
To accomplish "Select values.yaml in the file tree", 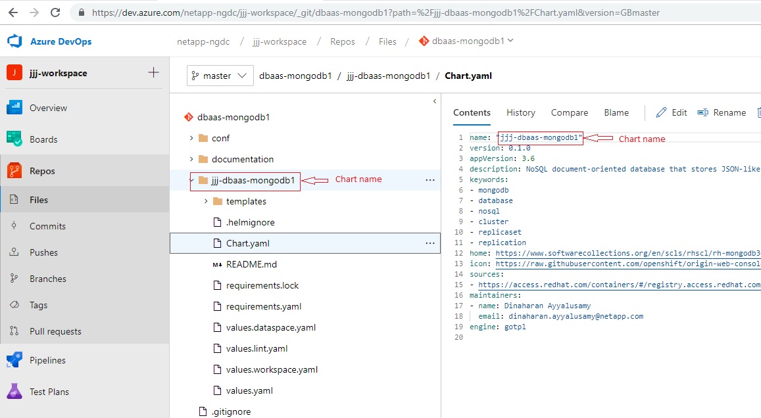I will [x=249, y=390].
